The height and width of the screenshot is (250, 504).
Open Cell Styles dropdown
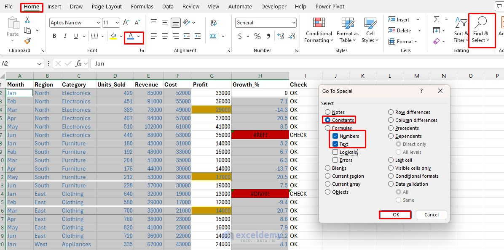[x=370, y=30]
